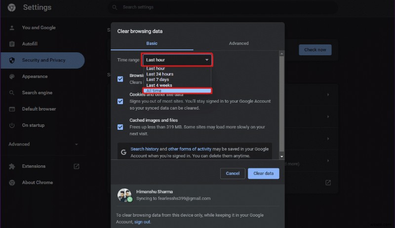Click the external link icon in background settings row
The height and width of the screenshot is (228, 395).
[x=328, y=183]
